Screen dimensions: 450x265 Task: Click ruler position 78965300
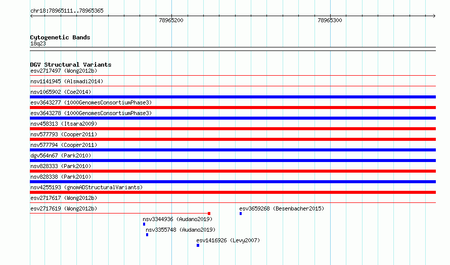coord(330,20)
